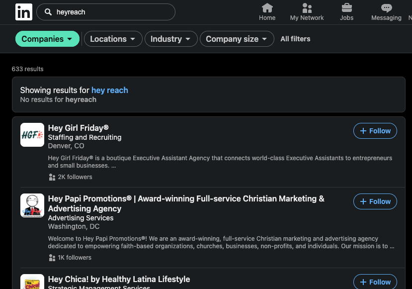Click the Hey Papi Promotions description text
The width and height of the screenshot is (412, 289).
(x=221, y=242)
